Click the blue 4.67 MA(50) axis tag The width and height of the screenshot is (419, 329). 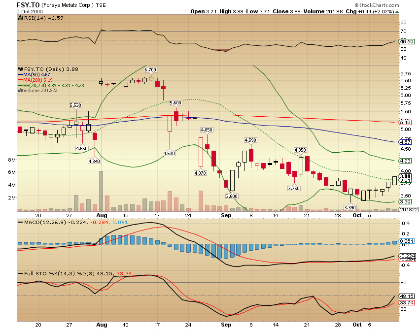pos(405,142)
